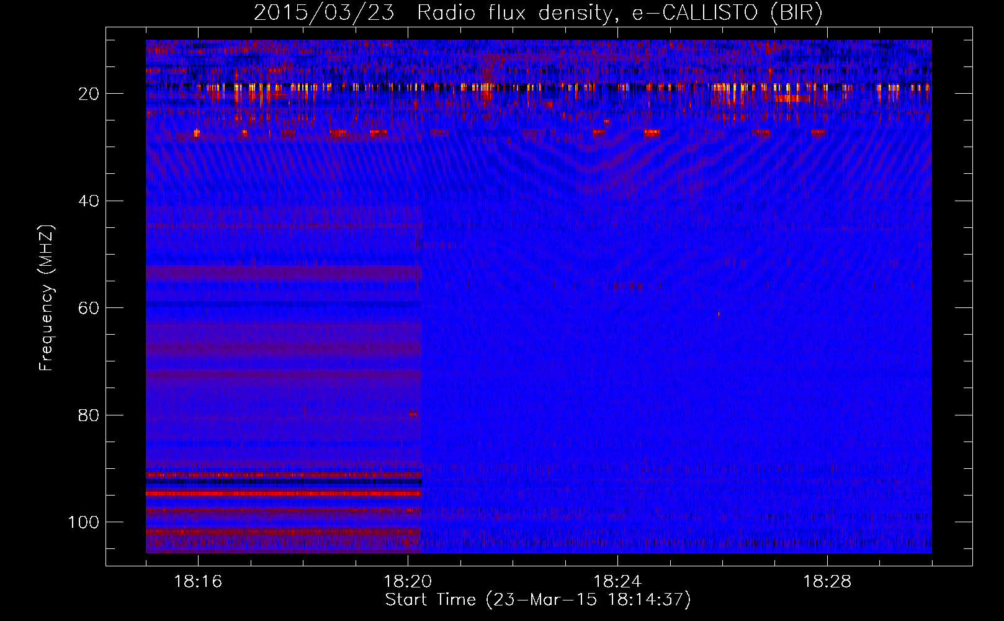This screenshot has width=1004, height=621.
Task: Click the 18:20 time tick label
Action: pyautogui.click(x=408, y=582)
